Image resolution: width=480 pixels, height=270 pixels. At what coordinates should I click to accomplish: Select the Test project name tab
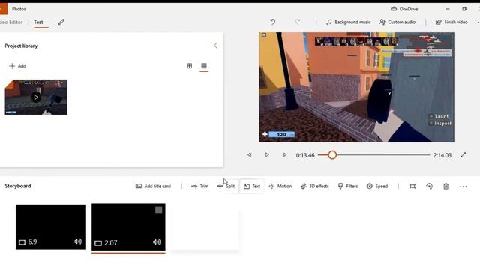(x=38, y=22)
